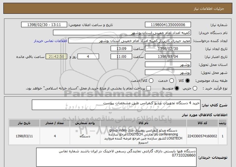Click validity time field 11:00
Screen dimensions: 236x167
121,57
